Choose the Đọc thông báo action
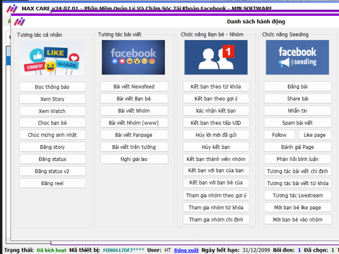The image size is (339, 254). (53, 87)
